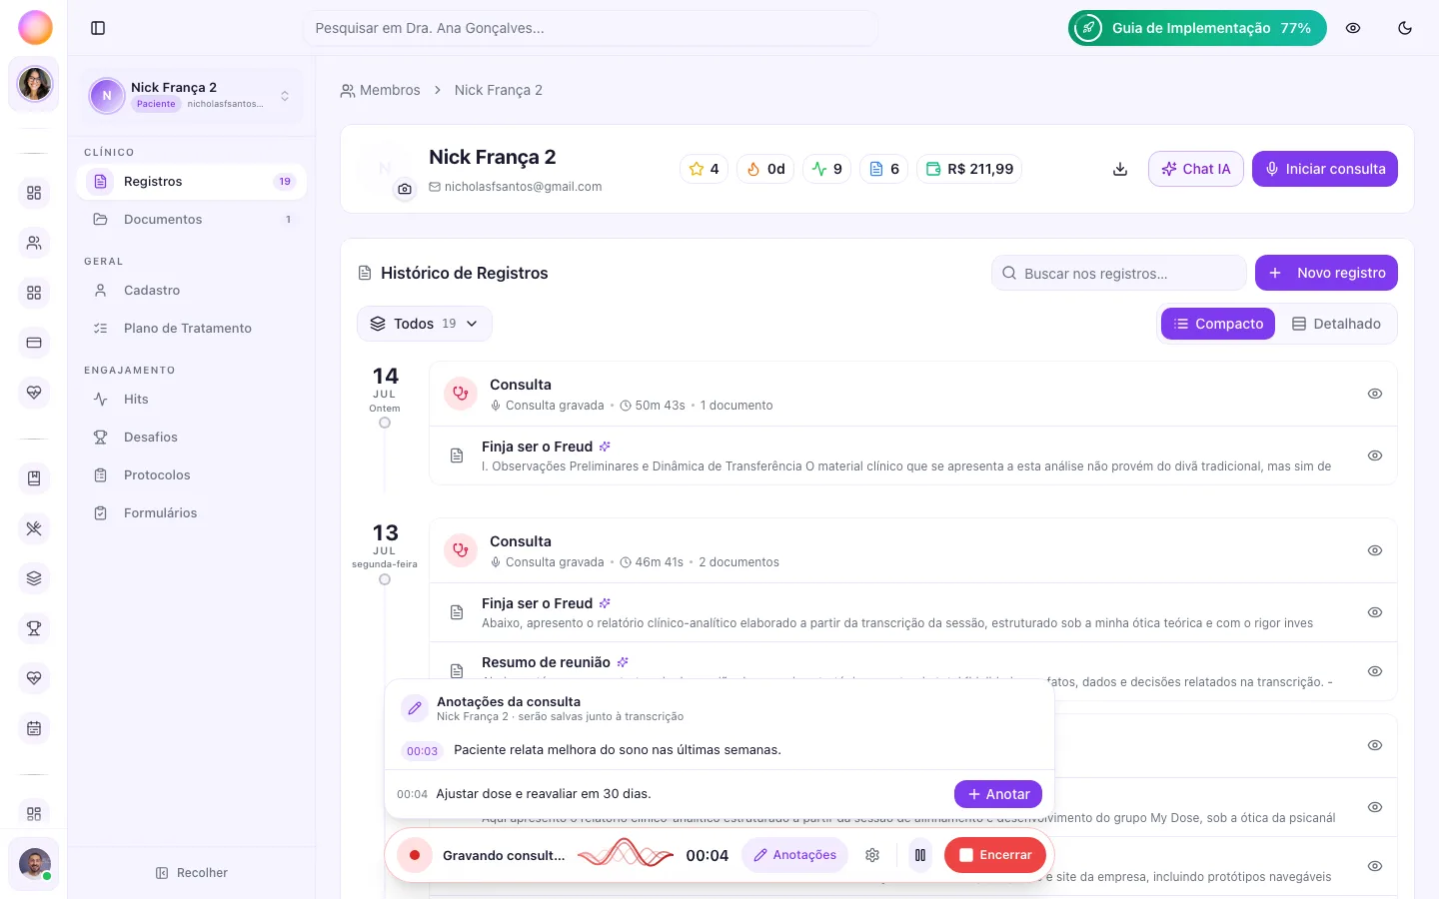Click the Guia de Implementação 77% progress

tap(1197, 28)
